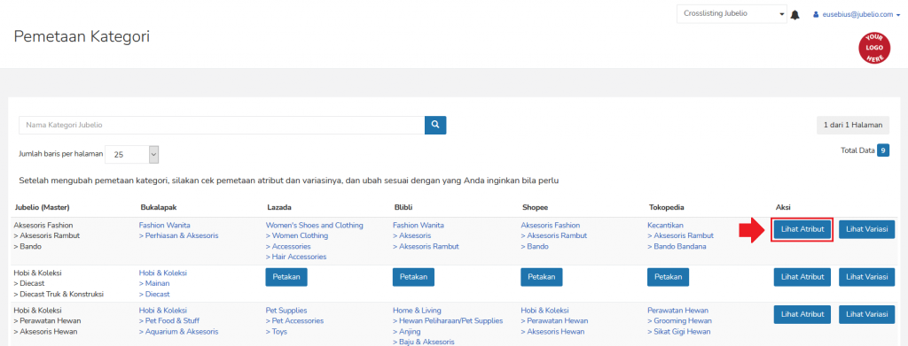The height and width of the screenshot is (346, 908).
Task: Open the rows per page dropdown showing 25
Action: coord(131,154)
